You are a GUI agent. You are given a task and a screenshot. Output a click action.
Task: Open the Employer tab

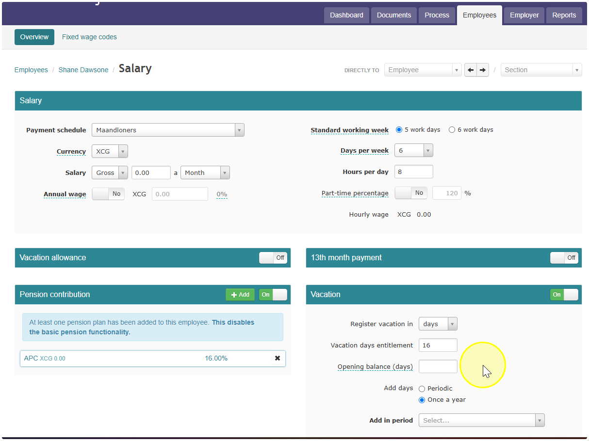tap(524, 15)
